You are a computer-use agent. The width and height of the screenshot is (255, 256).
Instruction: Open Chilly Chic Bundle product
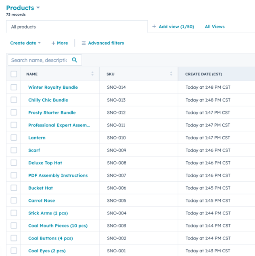coord(48,100)
